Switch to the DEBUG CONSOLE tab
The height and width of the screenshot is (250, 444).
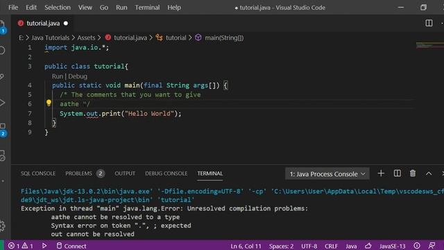tap(166, 174)
